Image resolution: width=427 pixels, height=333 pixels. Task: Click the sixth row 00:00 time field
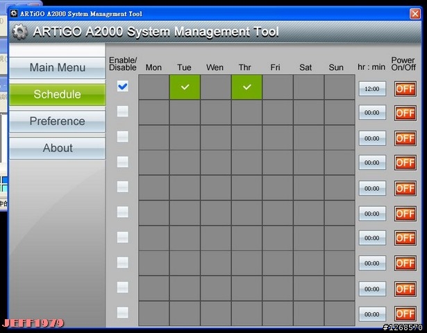pyautogui.click(x=372, y=214)
